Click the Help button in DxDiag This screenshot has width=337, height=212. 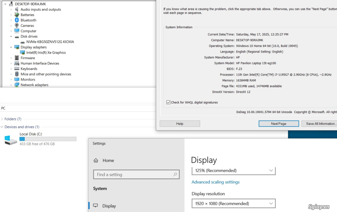[180, 124]
